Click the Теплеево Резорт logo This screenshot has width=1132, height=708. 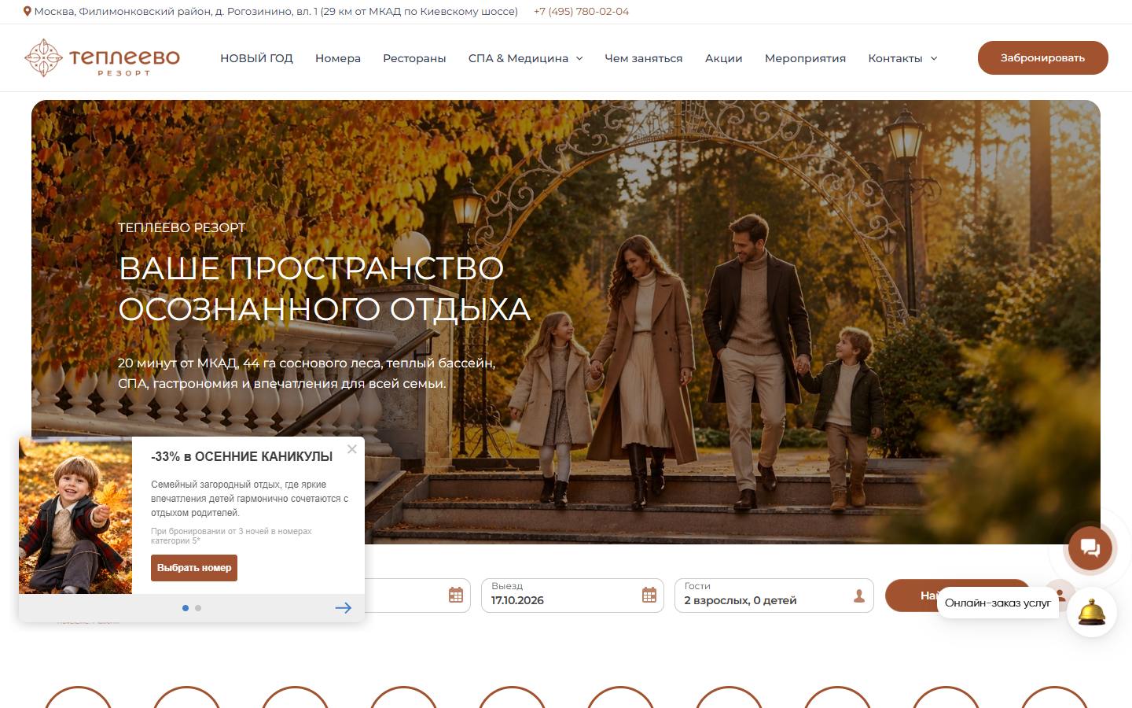(x=102, y=57)
